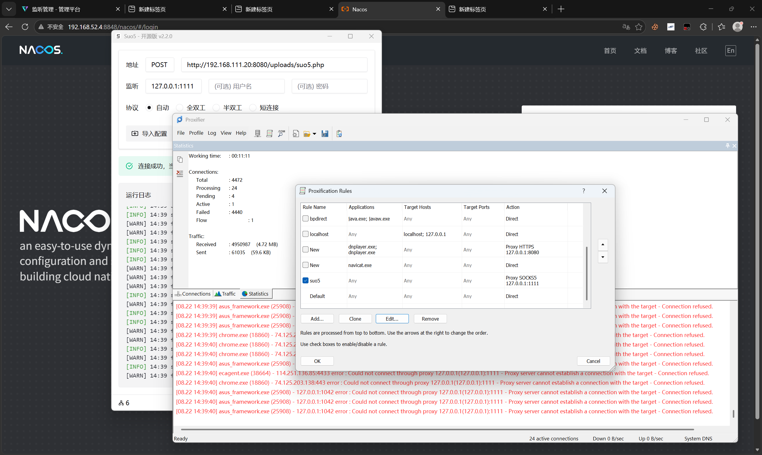This screenshot has width=762, height=455.
Task: Move selected rule down with arrow
Action: pyautogui.click(x=603, y=257)
